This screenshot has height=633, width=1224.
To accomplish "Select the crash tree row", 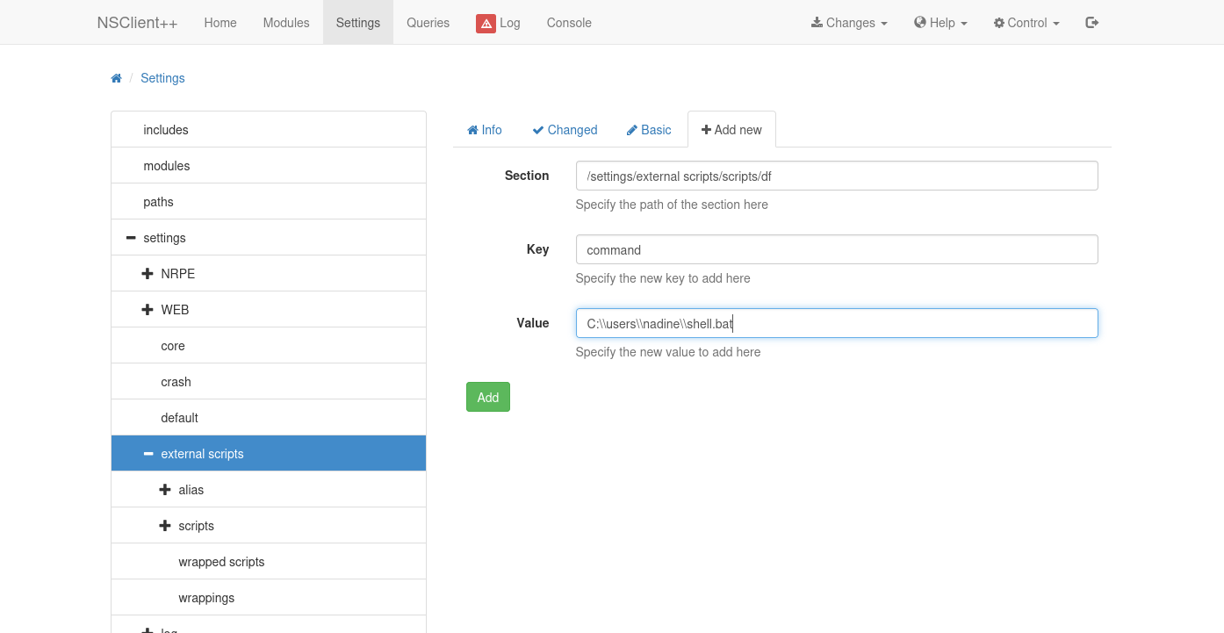I will click(269, 382).
